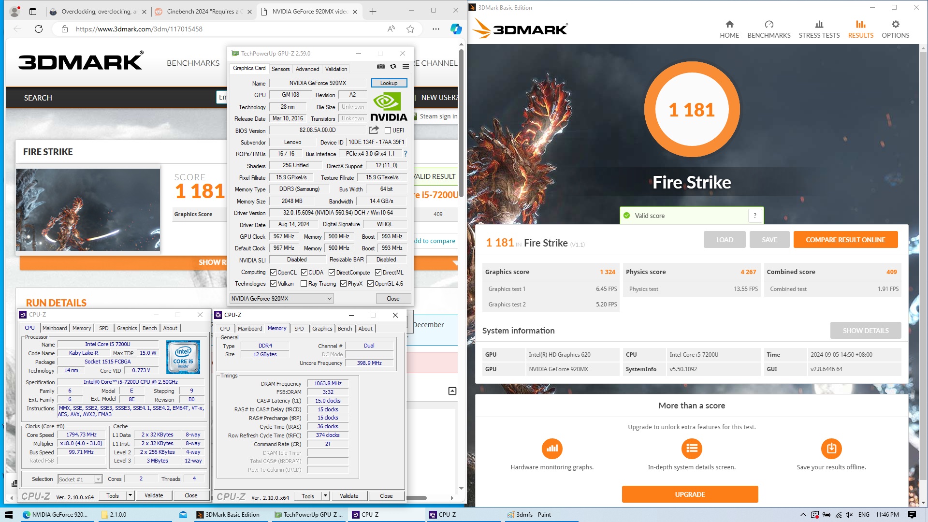
Task: Open notification center in system tray
Action: tap(912, 515)
